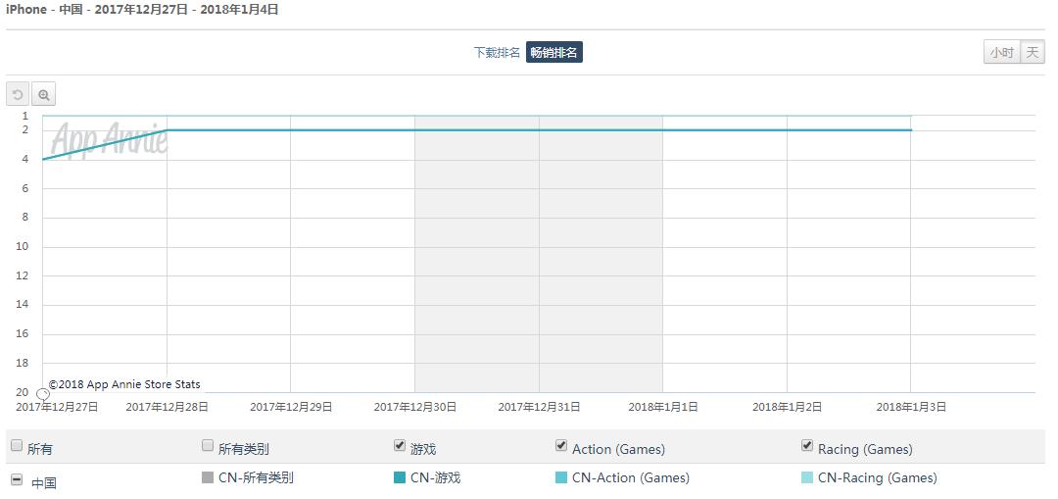
Task: Switch to 下載排名 tab
Action: point(497,53)
